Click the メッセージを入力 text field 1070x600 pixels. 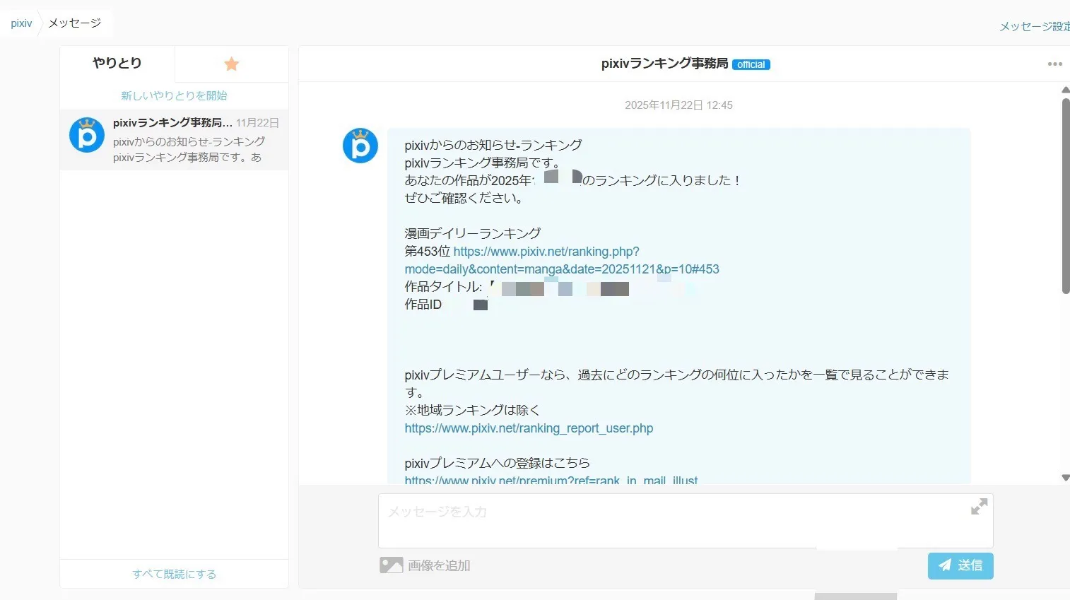686,521
